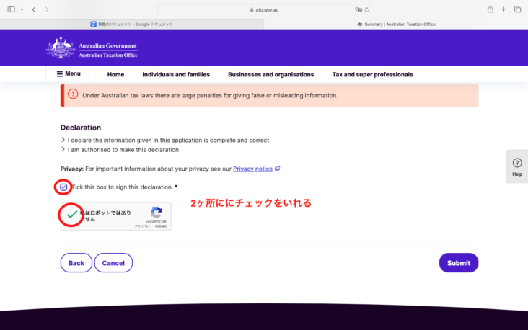Click the browser forward arrow

click(47, 9)
